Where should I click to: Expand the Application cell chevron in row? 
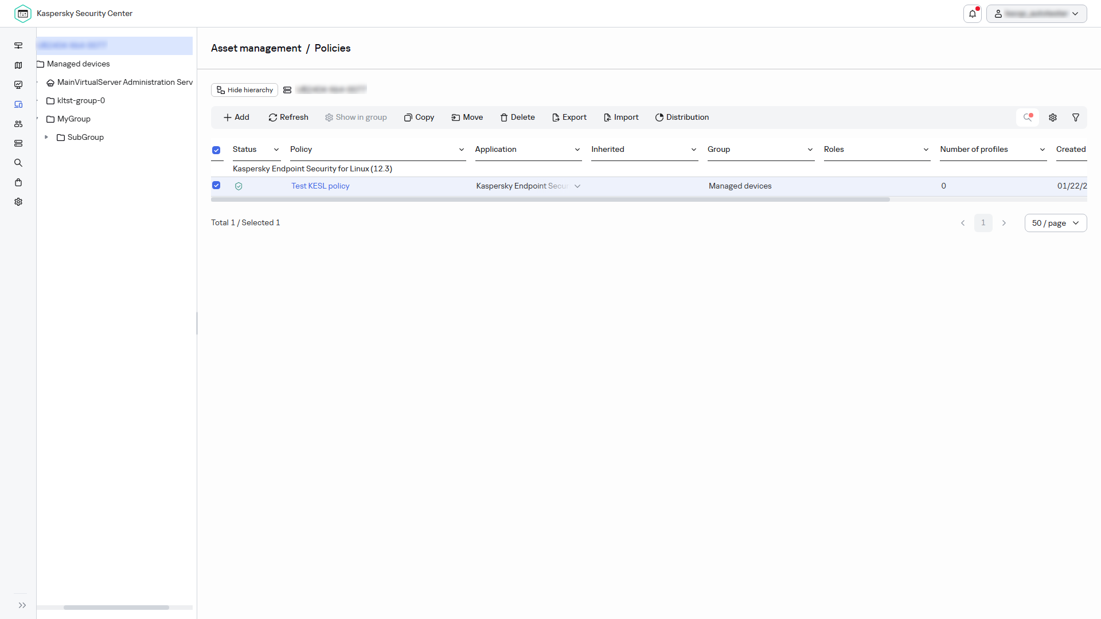577,186
